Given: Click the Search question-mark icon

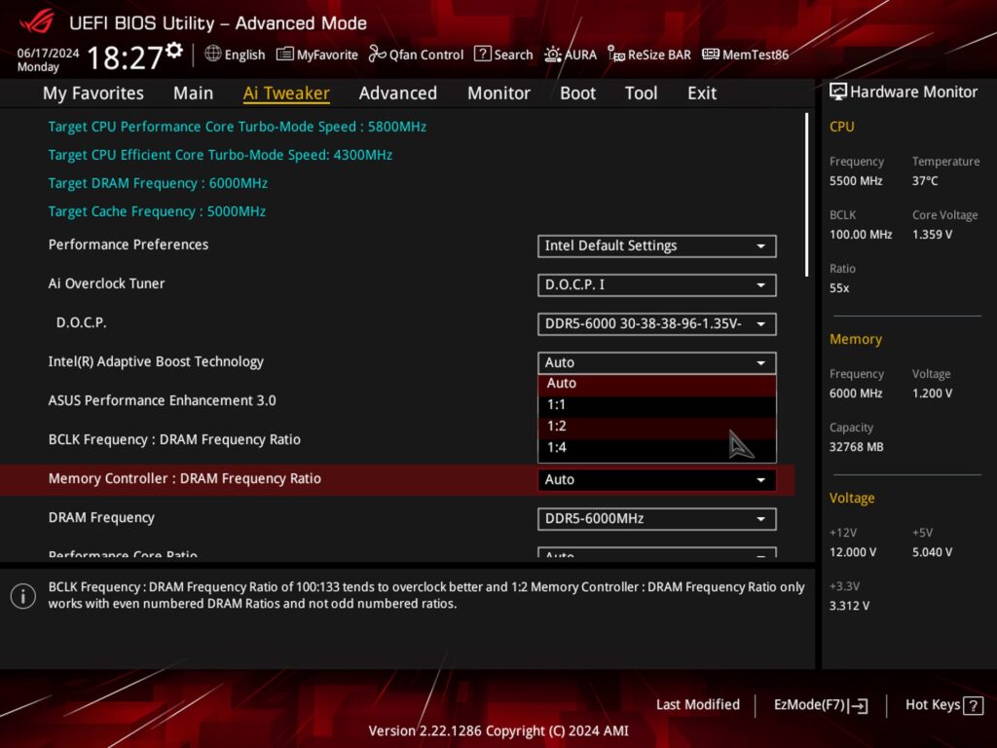Looking at the screenshot, I should 483,55.
